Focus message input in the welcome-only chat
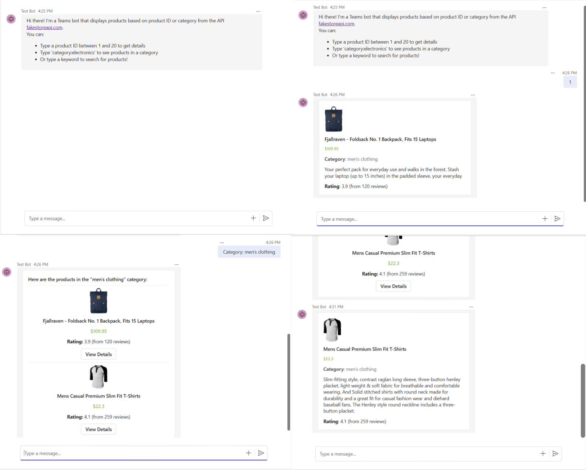Viewport: 586px width, 470px height. click(136, 219)
